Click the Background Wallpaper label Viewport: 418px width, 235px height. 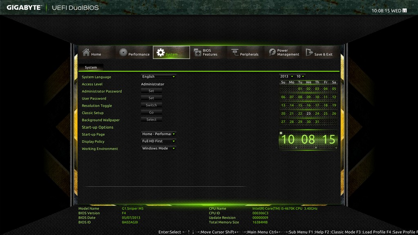(100, 120)
